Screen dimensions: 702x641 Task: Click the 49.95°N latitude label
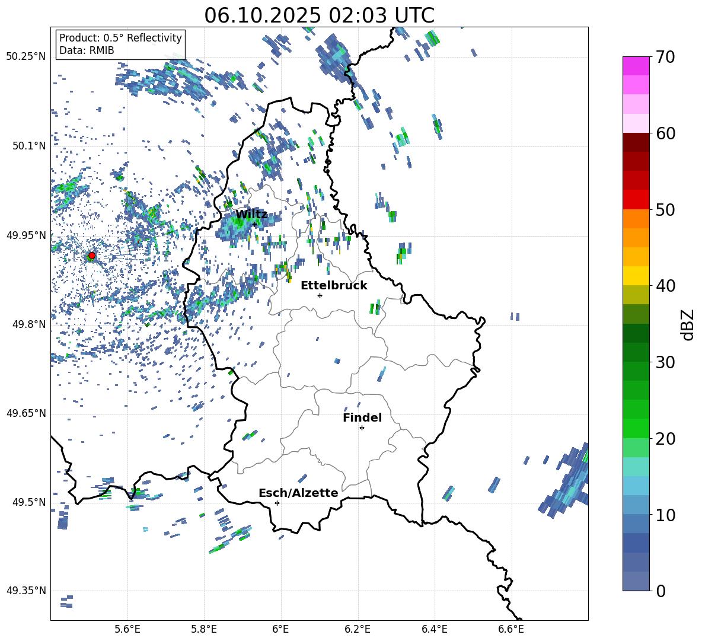(x=26, y=235)
